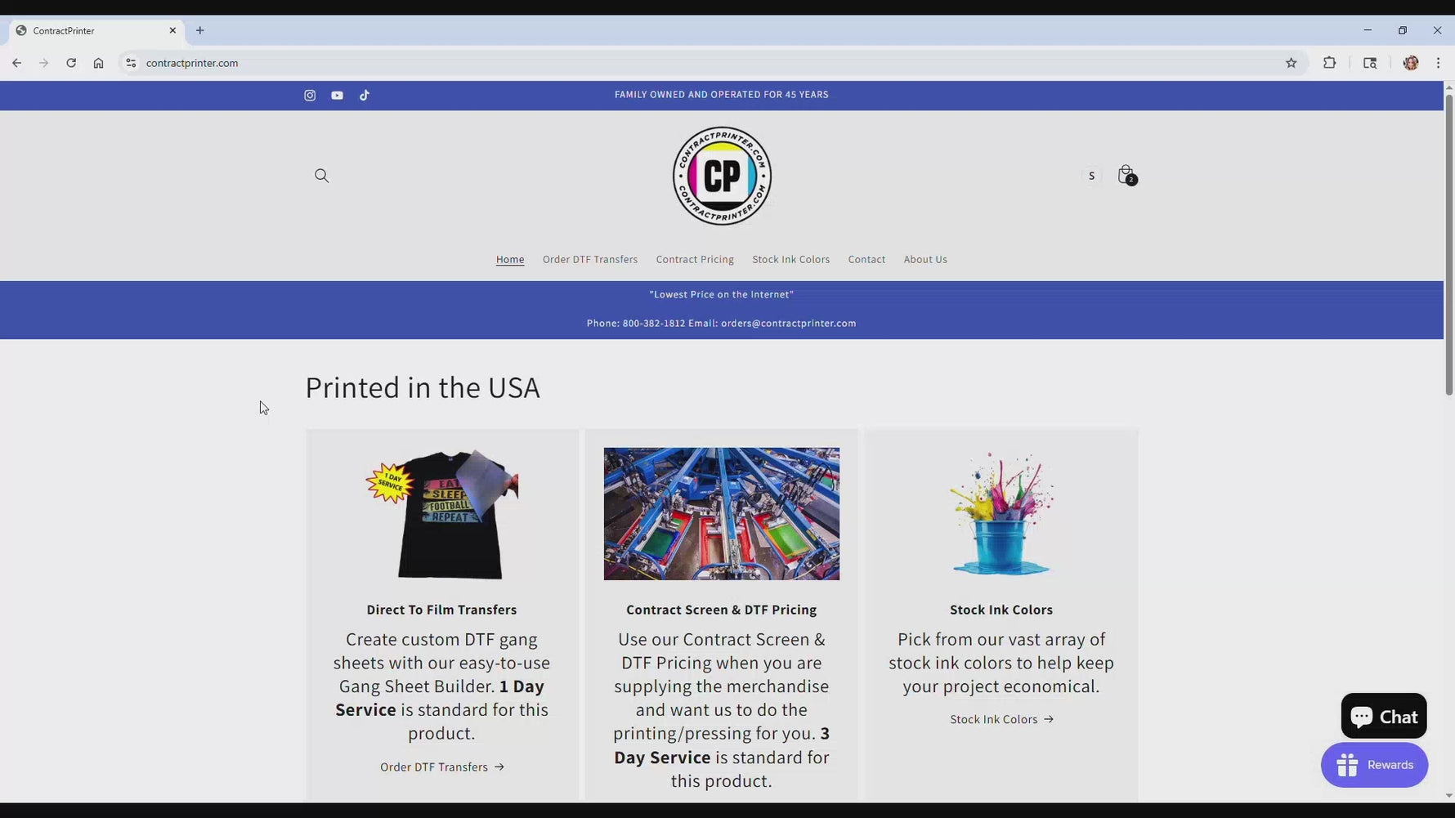Click the ContractPrinter CP logo
Viewport: 1455px width, 818px height.
click(x=721, y=176)
